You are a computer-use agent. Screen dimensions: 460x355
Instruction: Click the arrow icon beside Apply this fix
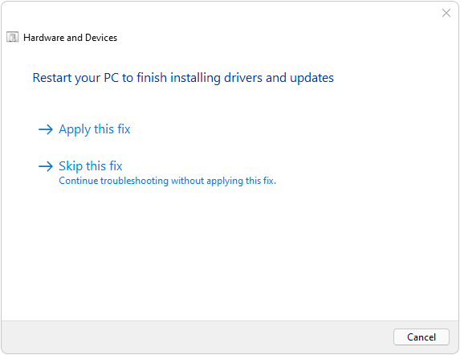pos(46,129)
